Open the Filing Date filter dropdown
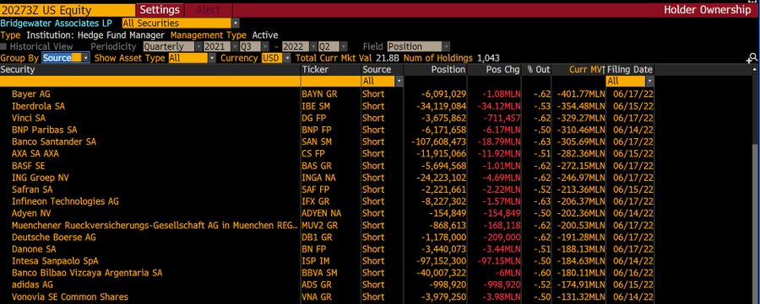Viewport: 760px width, 304px height. (630, 81)
